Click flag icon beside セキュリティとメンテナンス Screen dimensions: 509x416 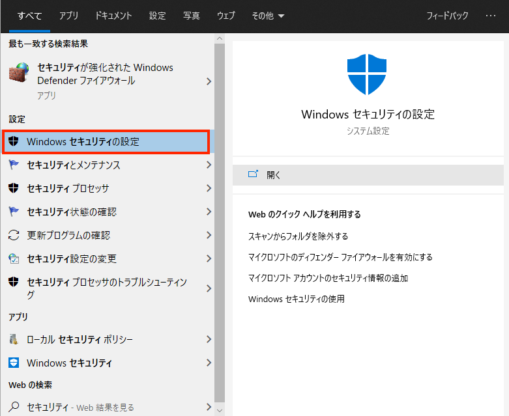[14, 165]
